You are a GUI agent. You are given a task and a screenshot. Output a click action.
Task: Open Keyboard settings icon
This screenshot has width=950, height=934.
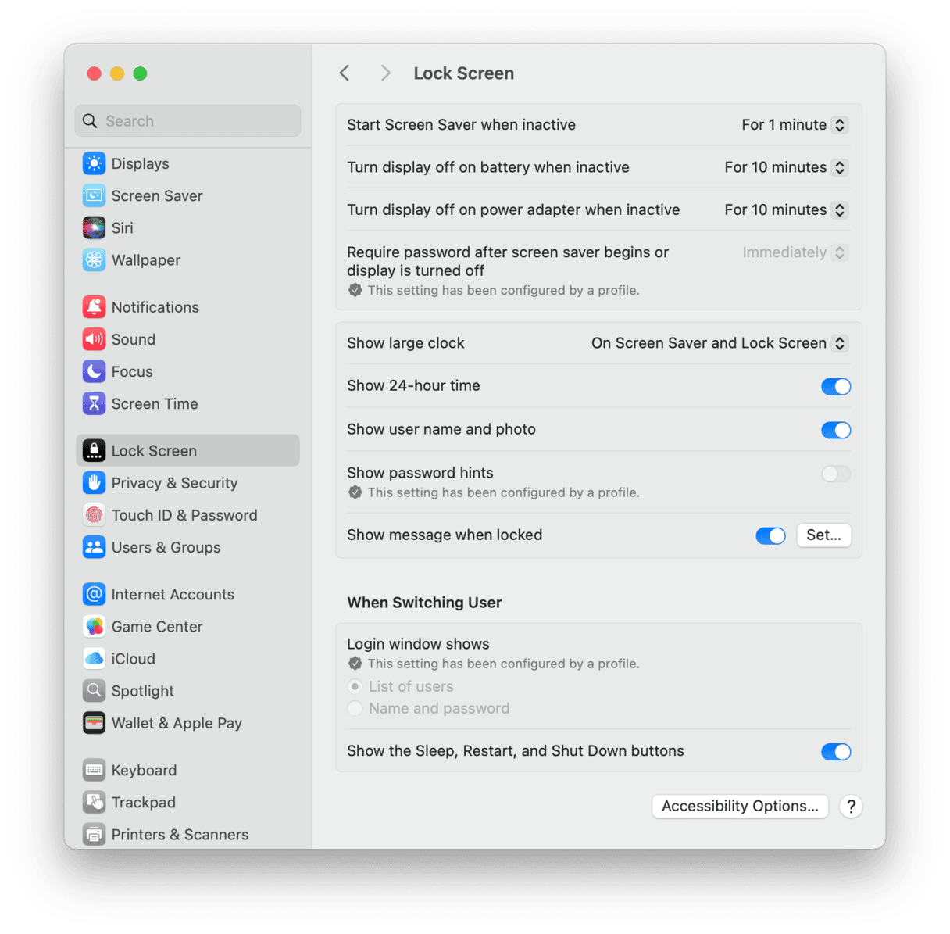[x=94, y=770]
